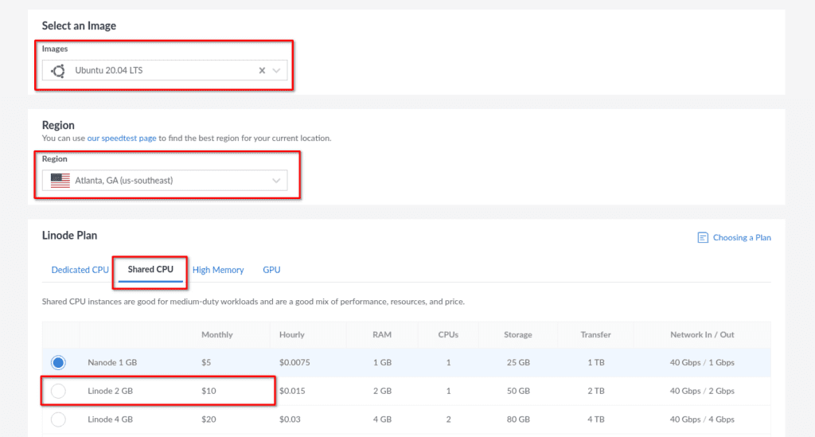Click the 40 Gbps / 1 Gbps network value

[x=702, y=363]
